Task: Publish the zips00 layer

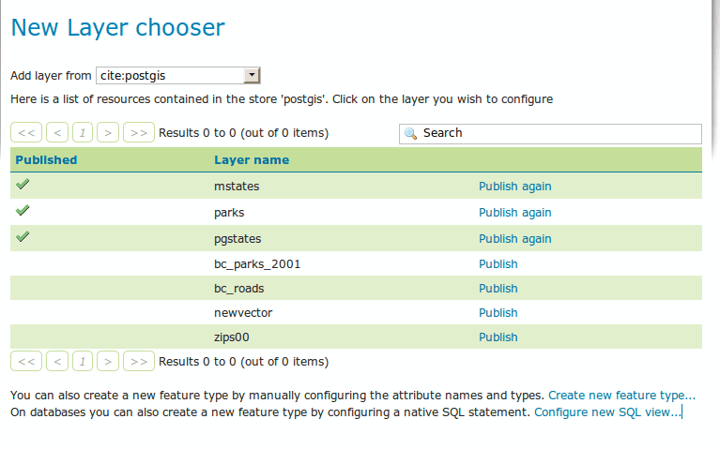Action: 498,337
